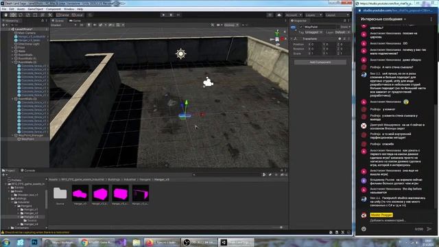Screen dimensions: 439x247
Task: Toggle scene grid visibility icon
Action: [x=118, y=25]
